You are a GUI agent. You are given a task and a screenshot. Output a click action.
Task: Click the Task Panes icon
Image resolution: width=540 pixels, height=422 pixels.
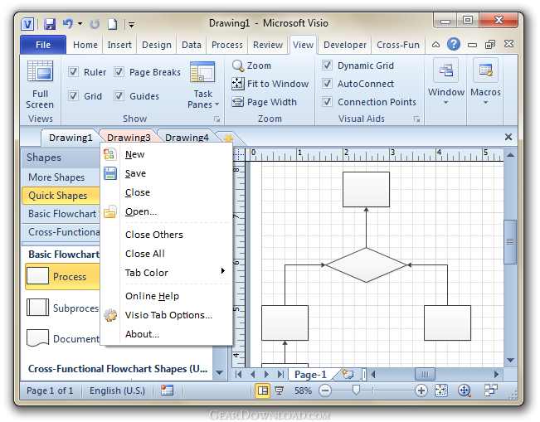202,71
